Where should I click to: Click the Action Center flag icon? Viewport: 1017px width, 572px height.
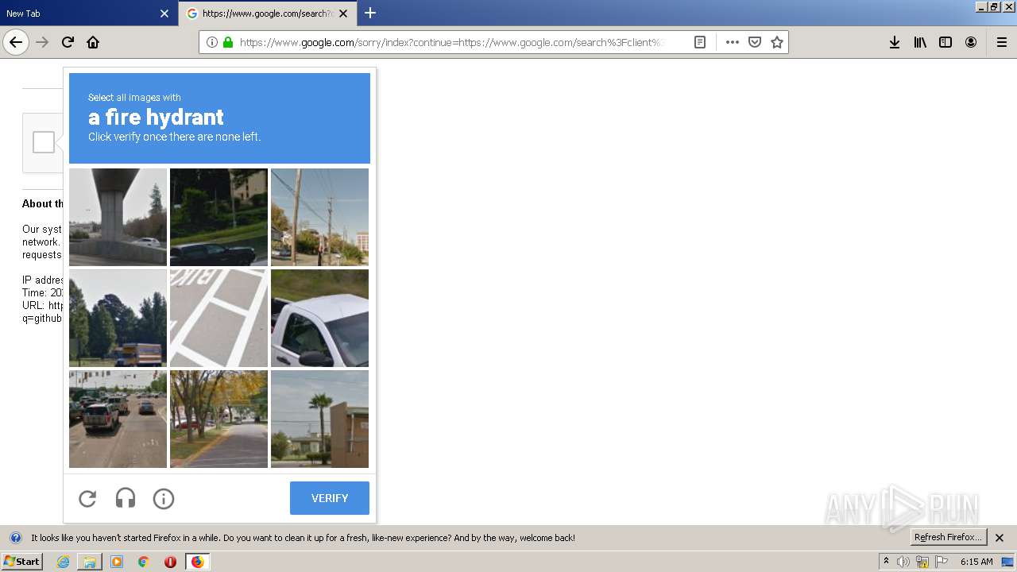pyautogui.click(x=942, y=562)
